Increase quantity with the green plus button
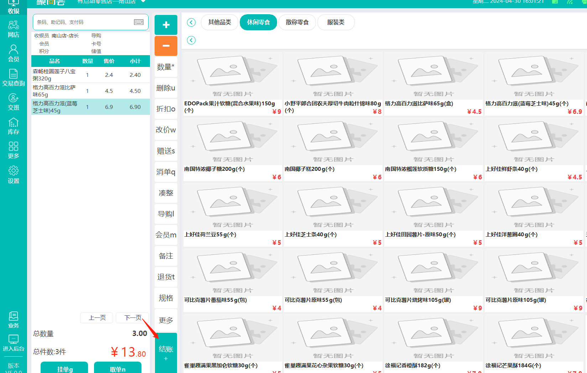Screen dimensions: 587x373 166,25
